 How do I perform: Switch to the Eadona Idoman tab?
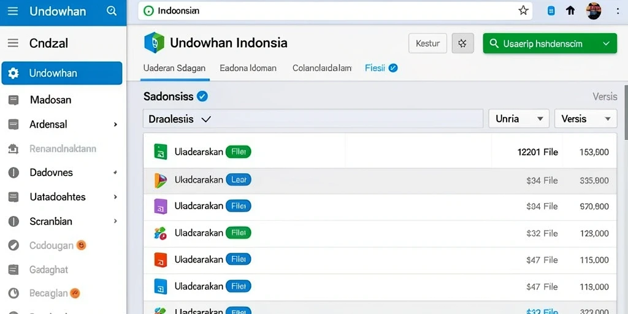click(248, 68)
